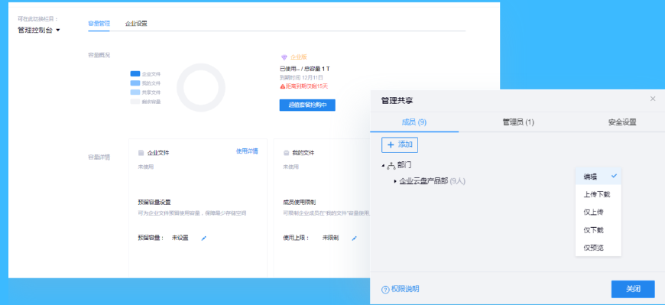This screenshot has height=305, width=665.
Task: Click the 未设置 value text
Action: 180,238
